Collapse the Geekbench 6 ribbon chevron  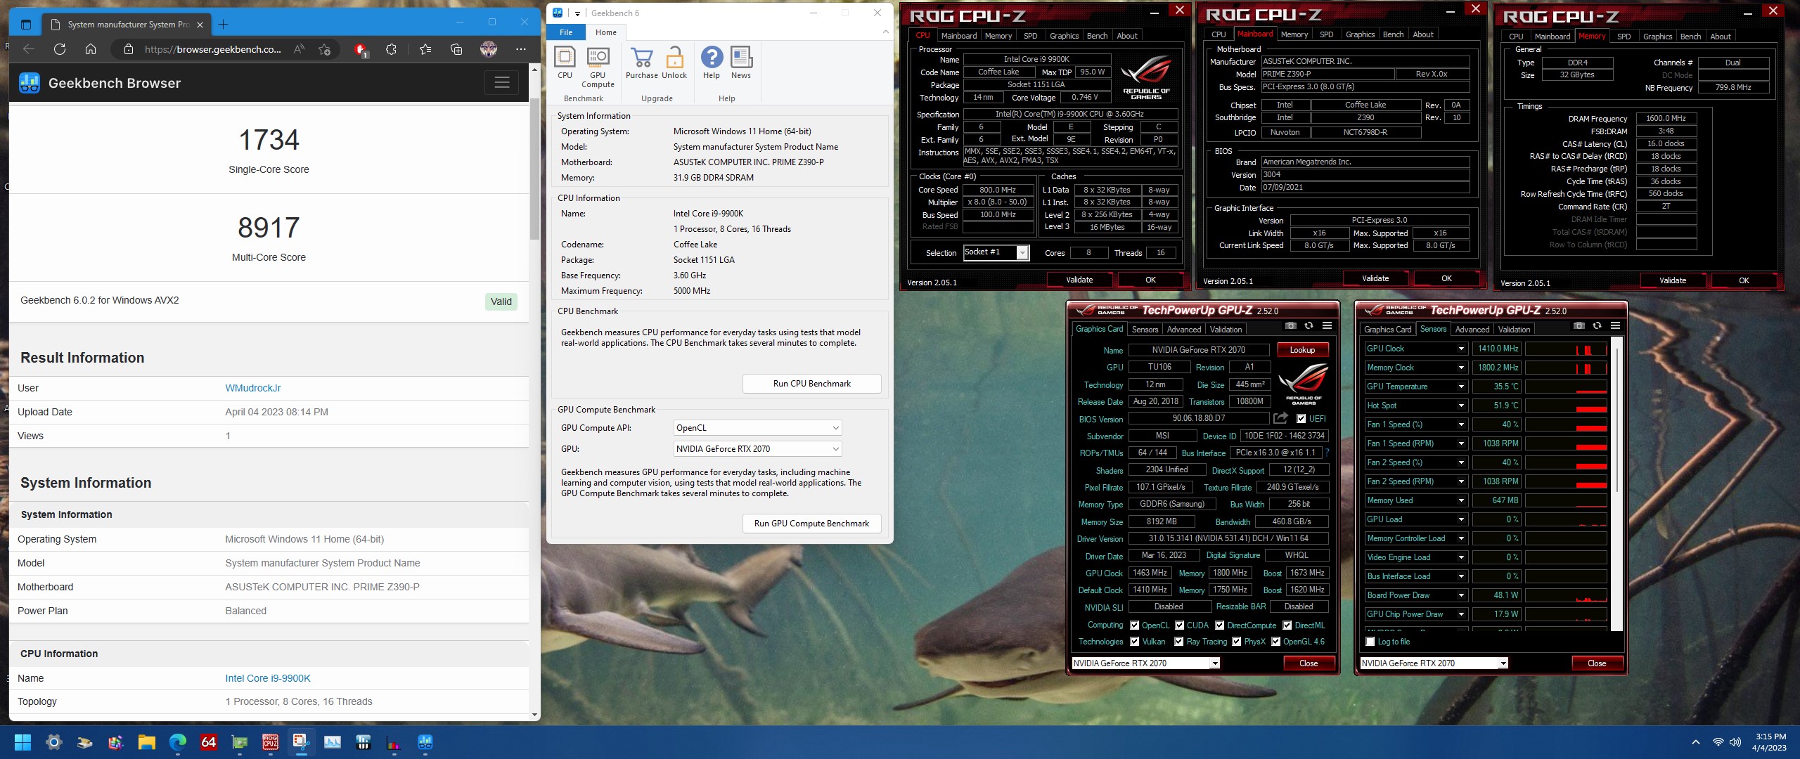point(885,32)
